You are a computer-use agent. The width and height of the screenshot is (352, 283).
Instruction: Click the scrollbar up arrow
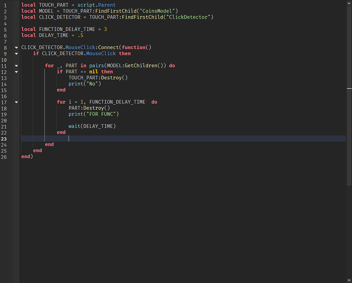(349, 3)
